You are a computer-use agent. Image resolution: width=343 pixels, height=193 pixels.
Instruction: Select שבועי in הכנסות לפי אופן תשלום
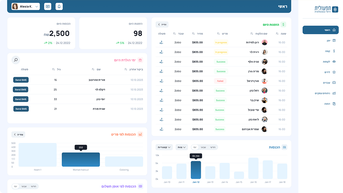click(24, 186)
